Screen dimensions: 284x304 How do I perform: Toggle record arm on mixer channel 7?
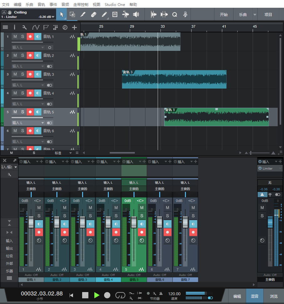coord(193,232)
